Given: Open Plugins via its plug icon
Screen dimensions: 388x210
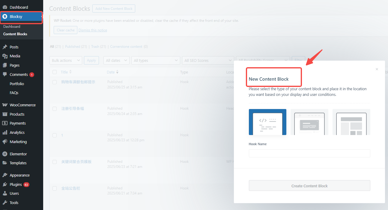Looking at the screenshot, I should [5, 185].
